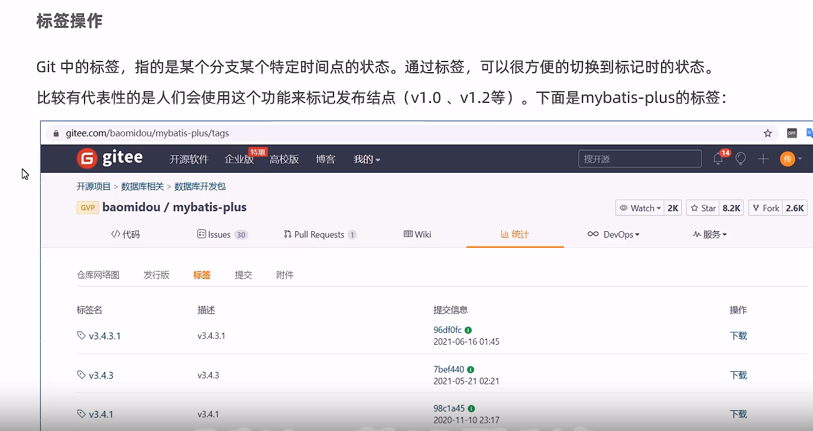Open the 提交 sub-tab

244,275
